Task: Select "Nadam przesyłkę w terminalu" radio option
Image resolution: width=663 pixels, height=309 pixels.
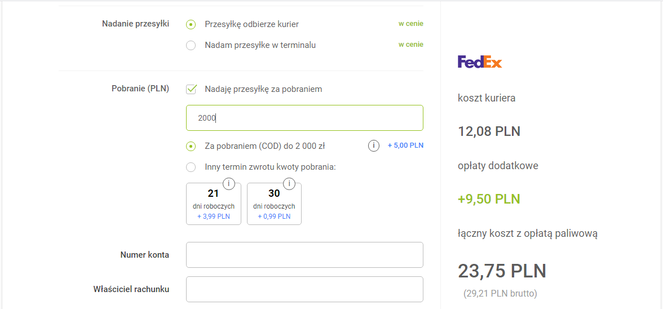Action: pos(191,45)
